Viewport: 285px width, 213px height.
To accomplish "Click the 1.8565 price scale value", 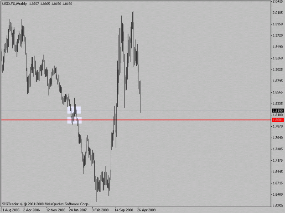I will pyautogui.click(x=278, y=92).
